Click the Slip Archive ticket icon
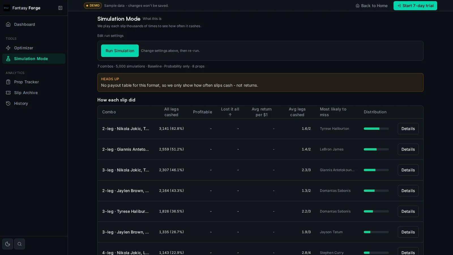The width and height of the screenshot is (453, 255). point(8,93)
